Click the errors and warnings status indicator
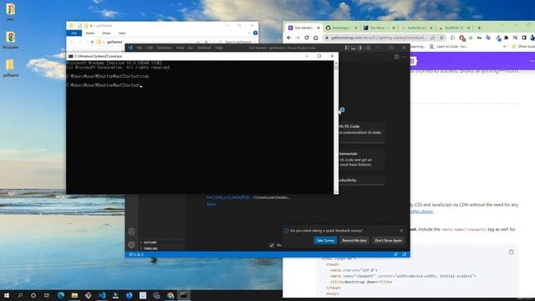Screen dimensions: 535x301 point(136,254)
